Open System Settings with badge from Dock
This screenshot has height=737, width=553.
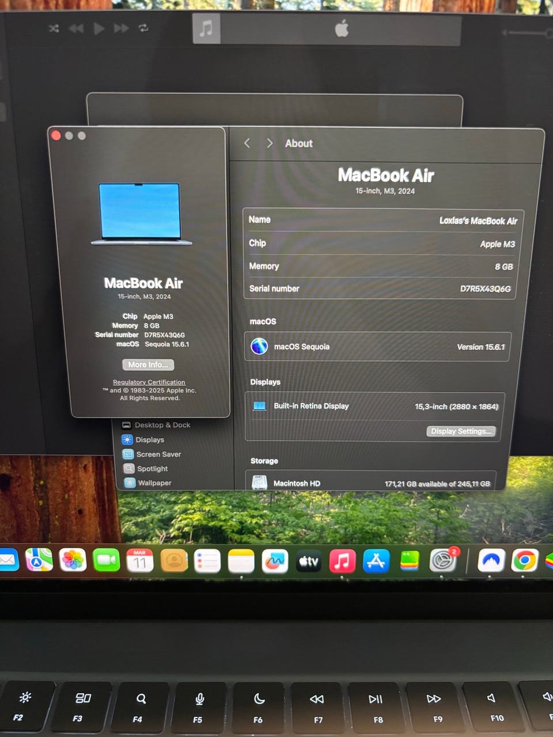click(443, 560)
